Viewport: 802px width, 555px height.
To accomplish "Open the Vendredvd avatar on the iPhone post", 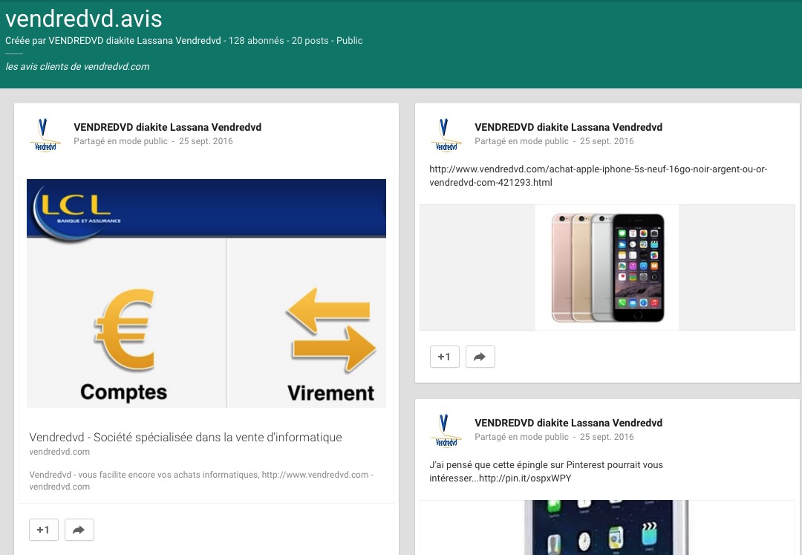I will (446, 134).
